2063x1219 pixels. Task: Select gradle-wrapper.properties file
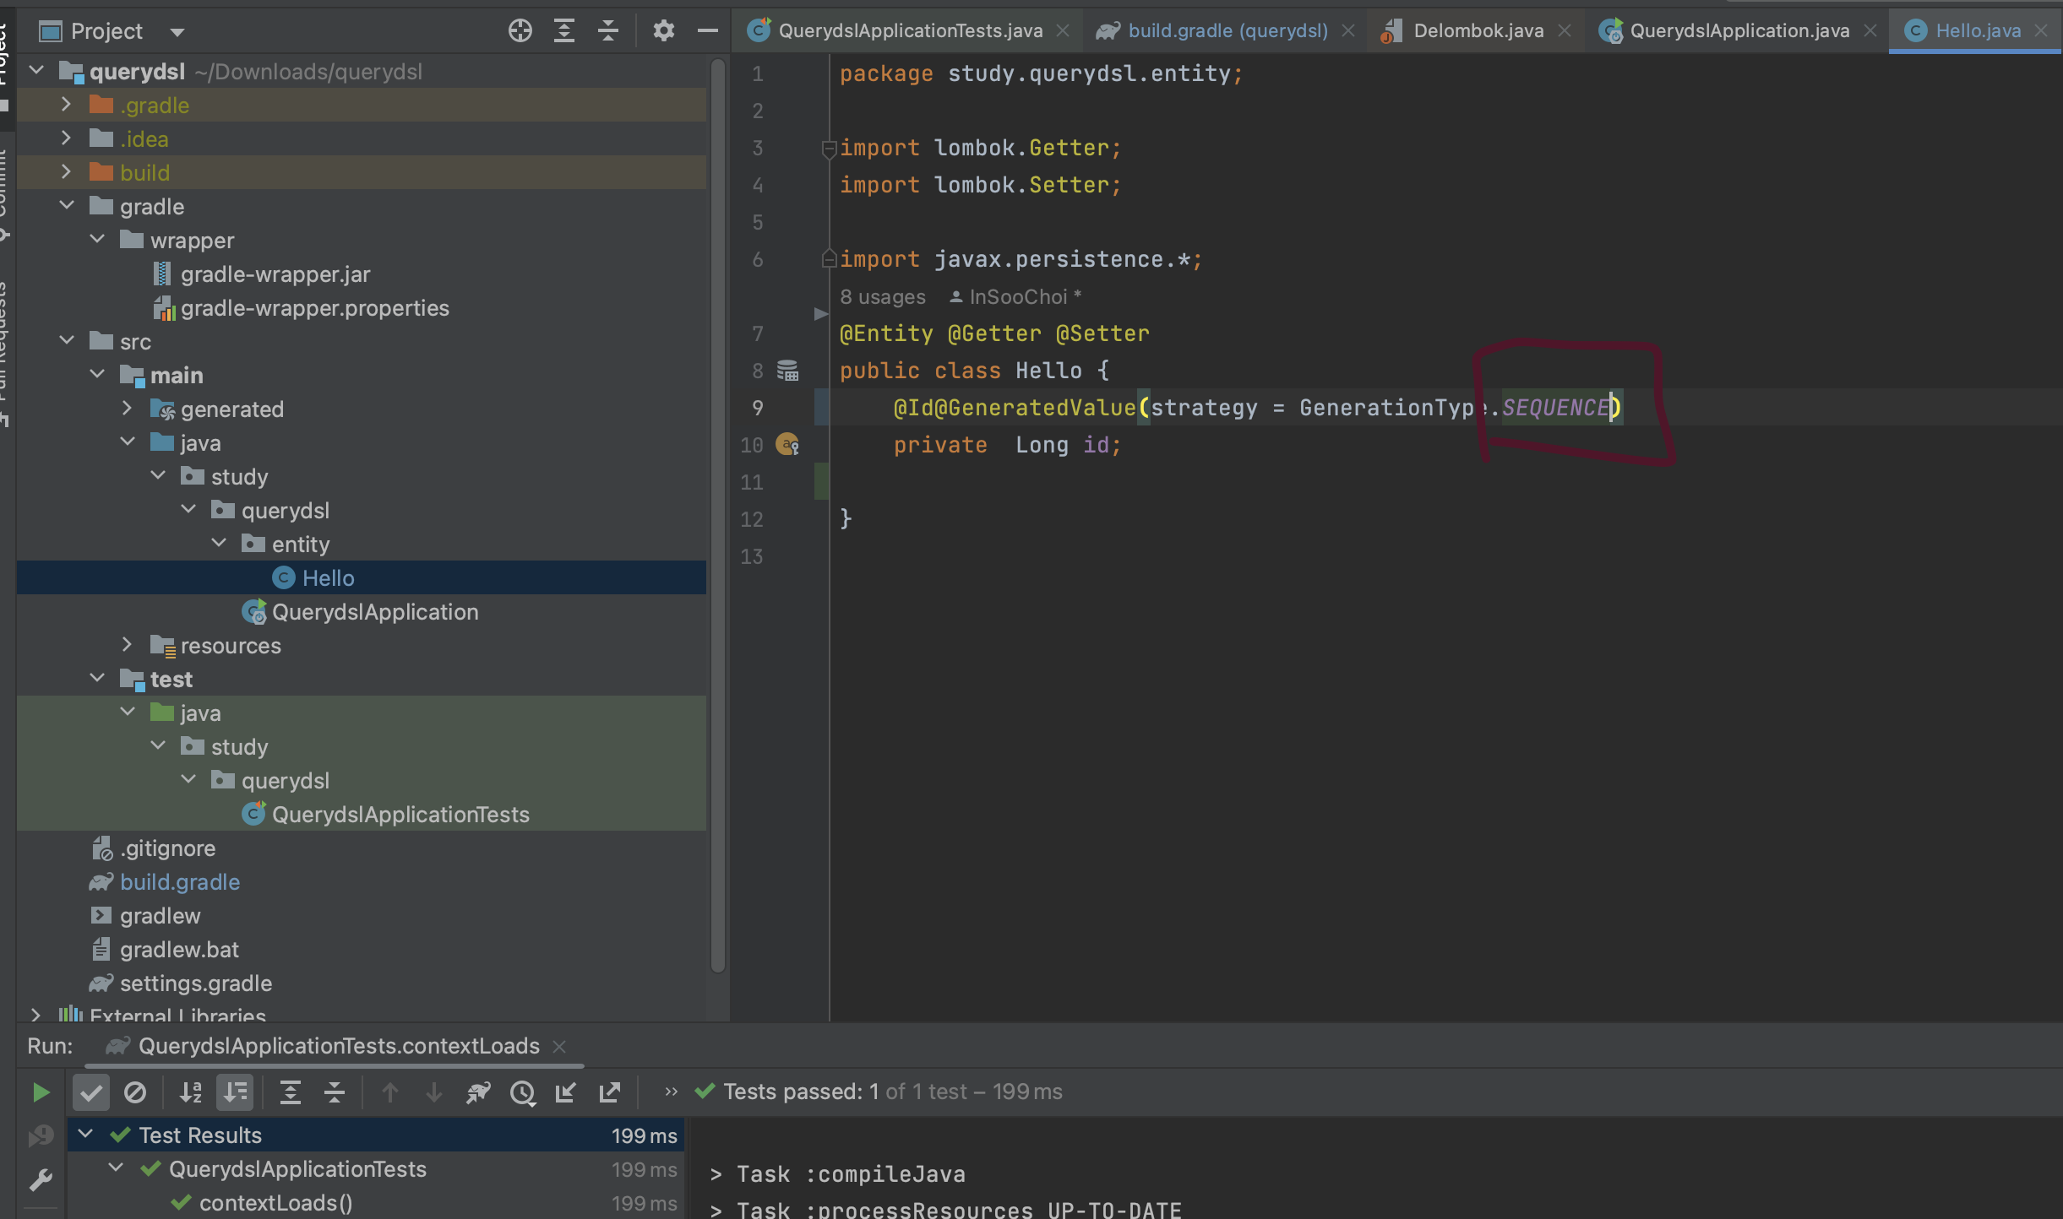(314, 308)
